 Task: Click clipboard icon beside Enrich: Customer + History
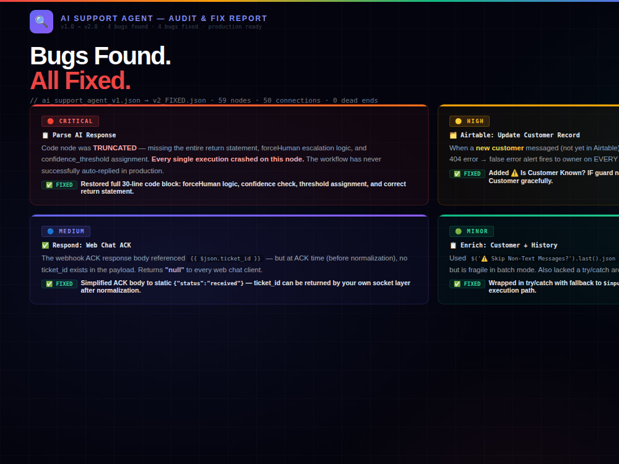point(453,246)
